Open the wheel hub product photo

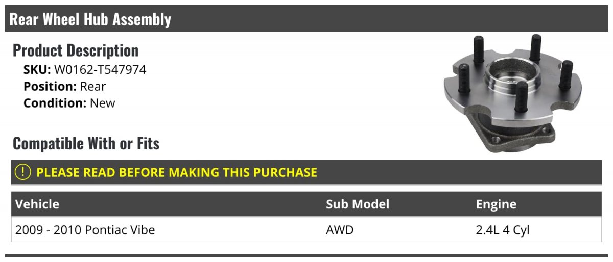coord(513,94)
